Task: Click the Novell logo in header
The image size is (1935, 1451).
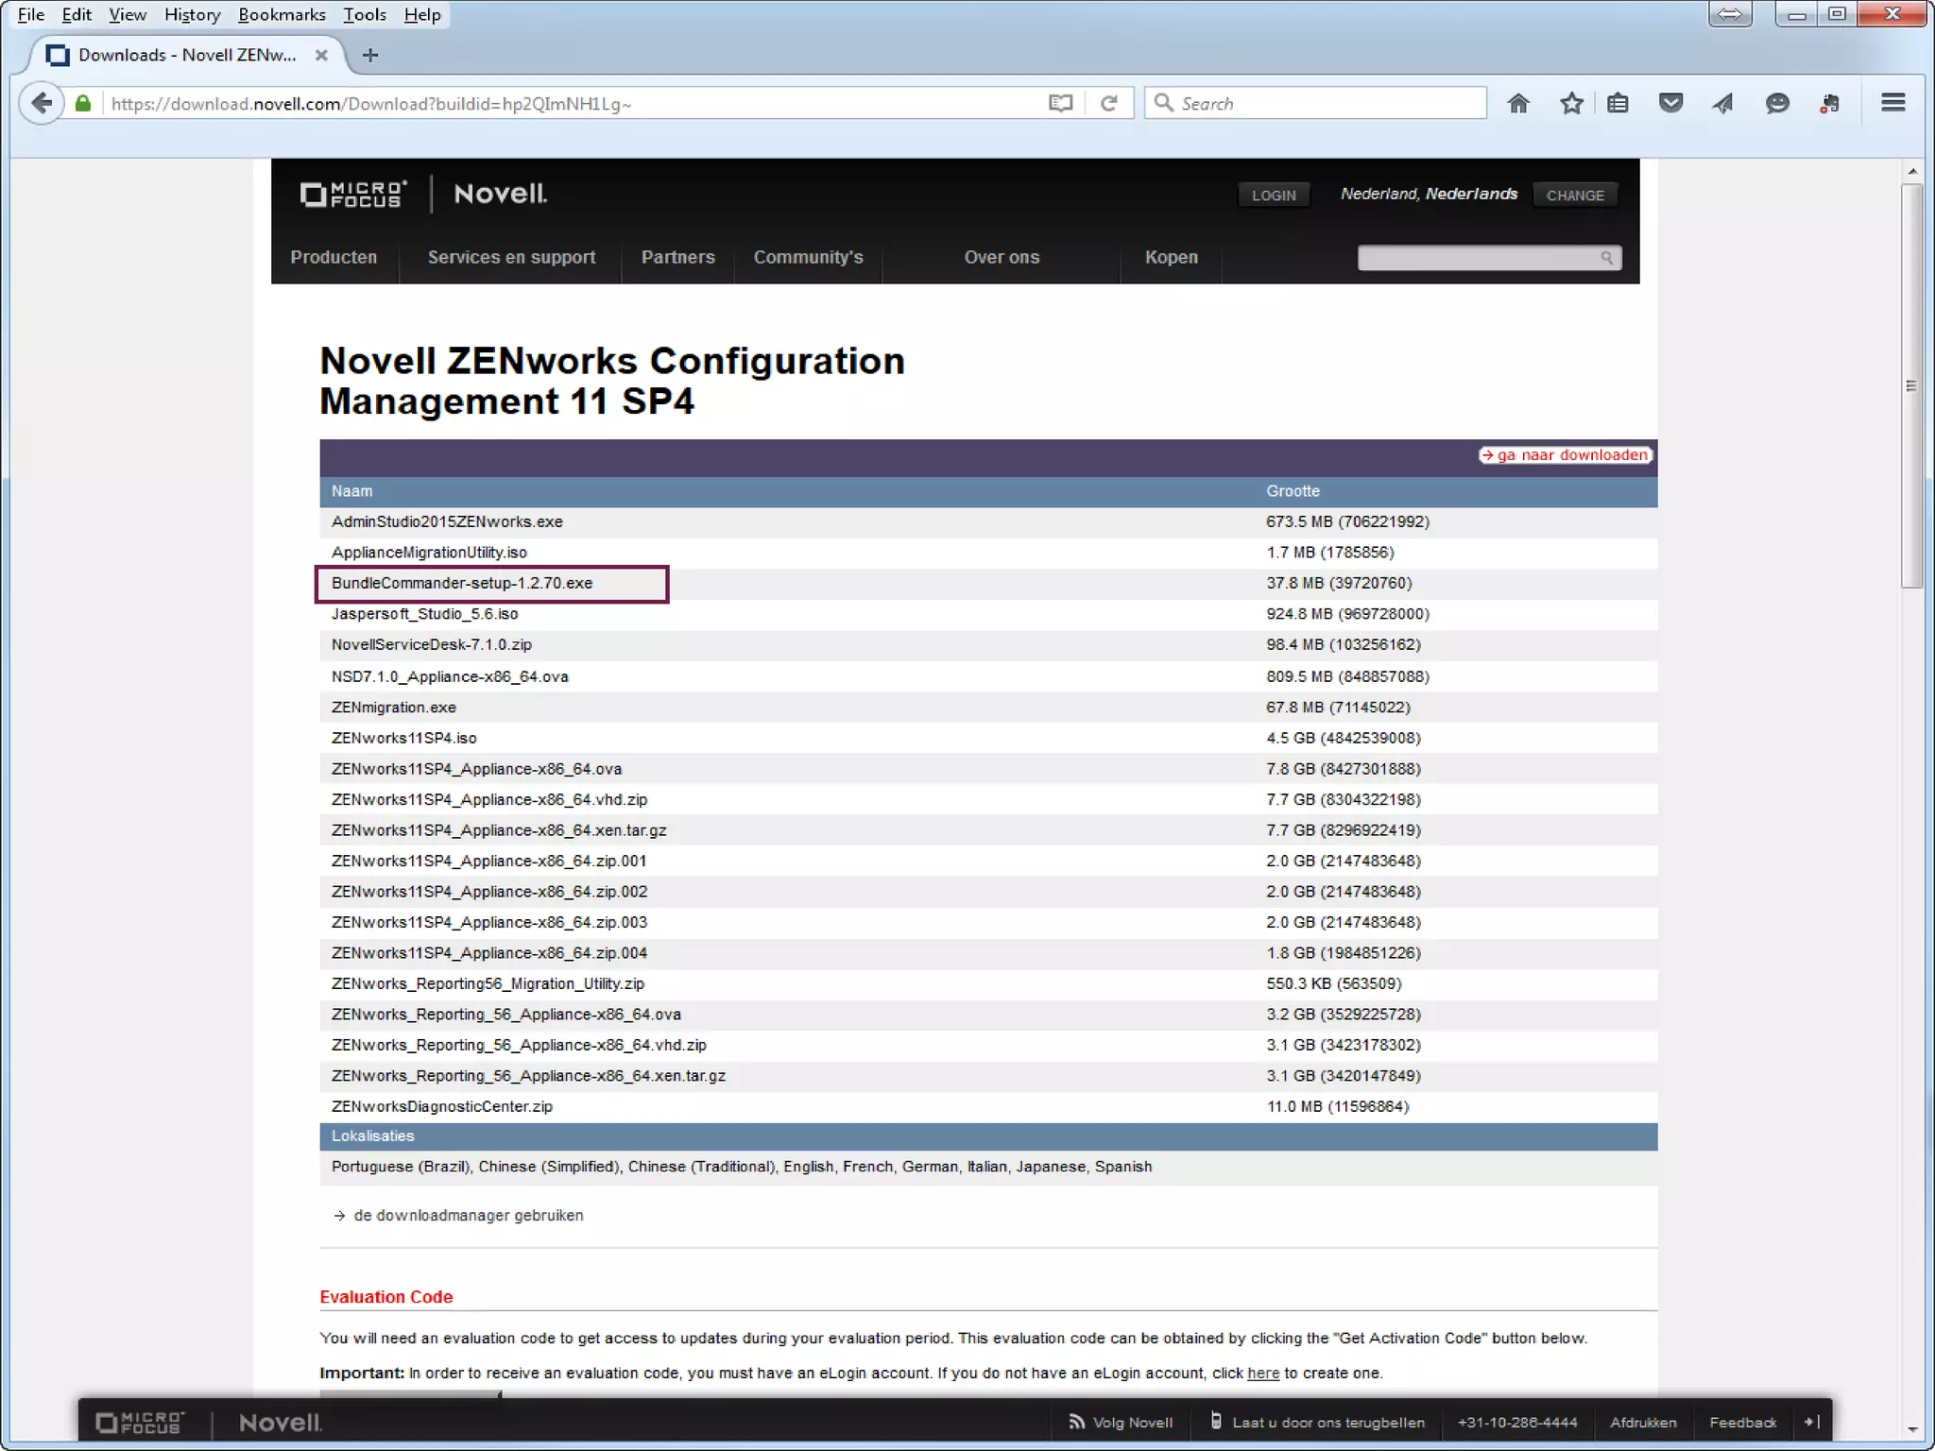Action: point(500,194)
